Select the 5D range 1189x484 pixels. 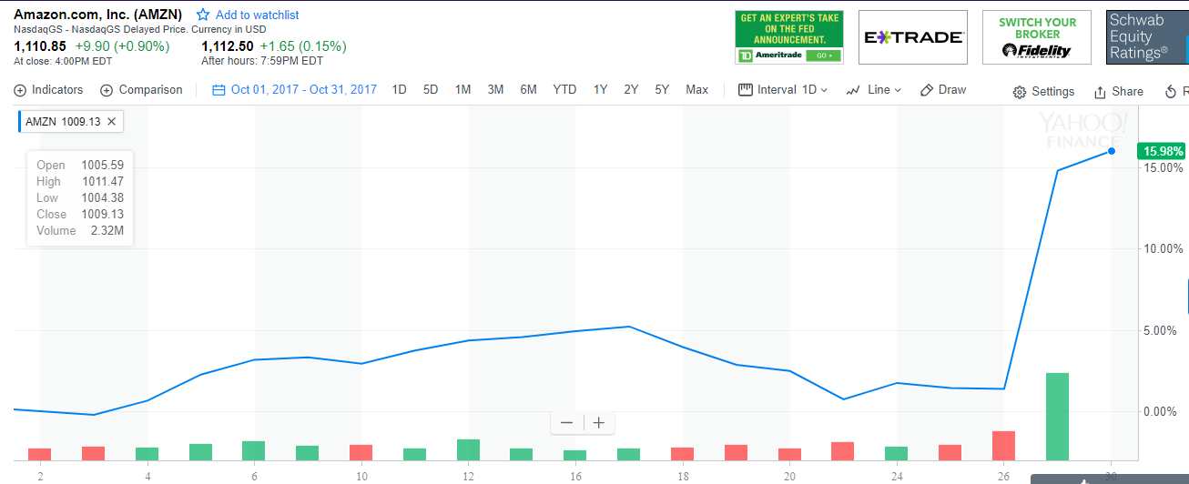[x=431, y=90]
